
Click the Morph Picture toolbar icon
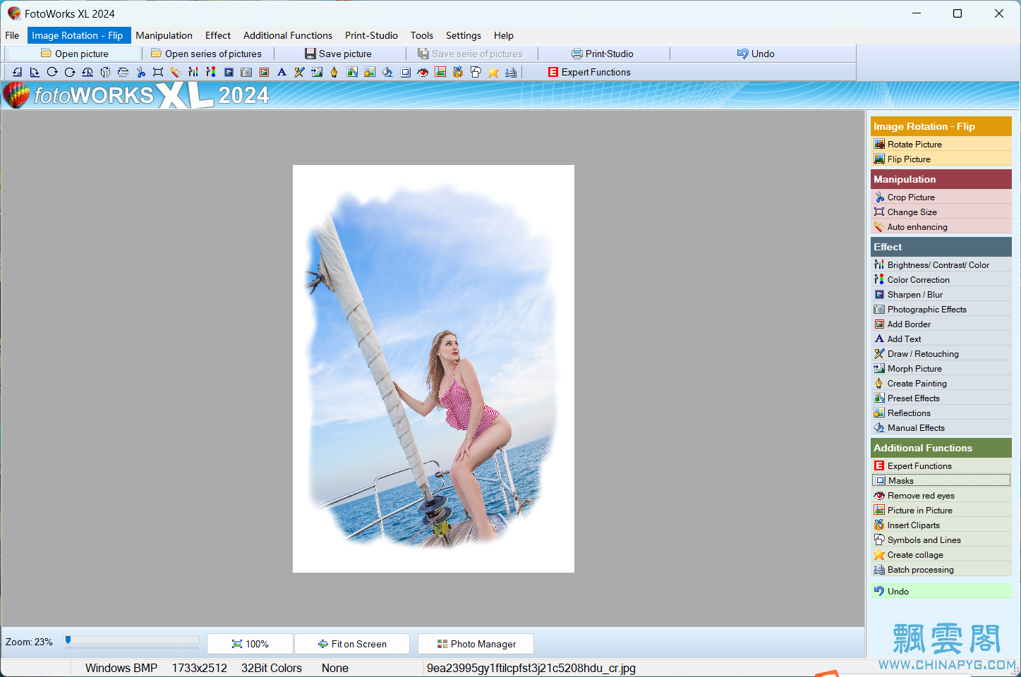pyautogui.click(x=317, y=72)
